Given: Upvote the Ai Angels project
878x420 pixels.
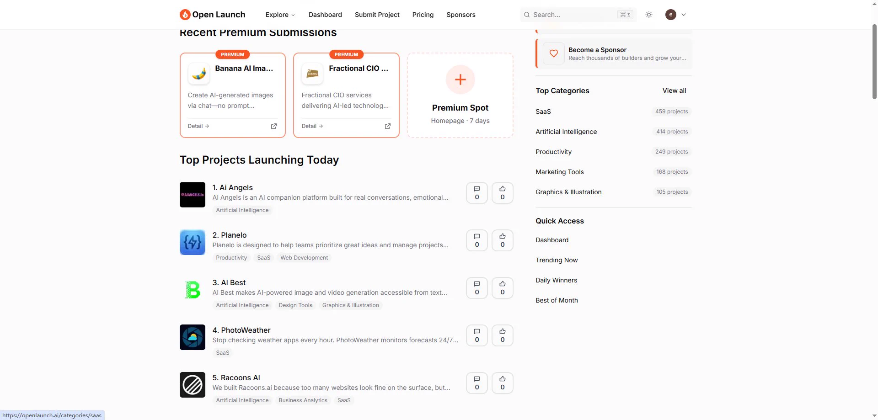Looking at the screenshot, I should [502, 193].
